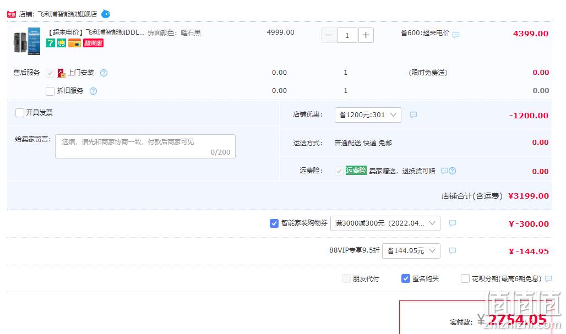Screen dimensions: 566x334
Task: Click the (限时免费送) text
Action: pos(428,73)
